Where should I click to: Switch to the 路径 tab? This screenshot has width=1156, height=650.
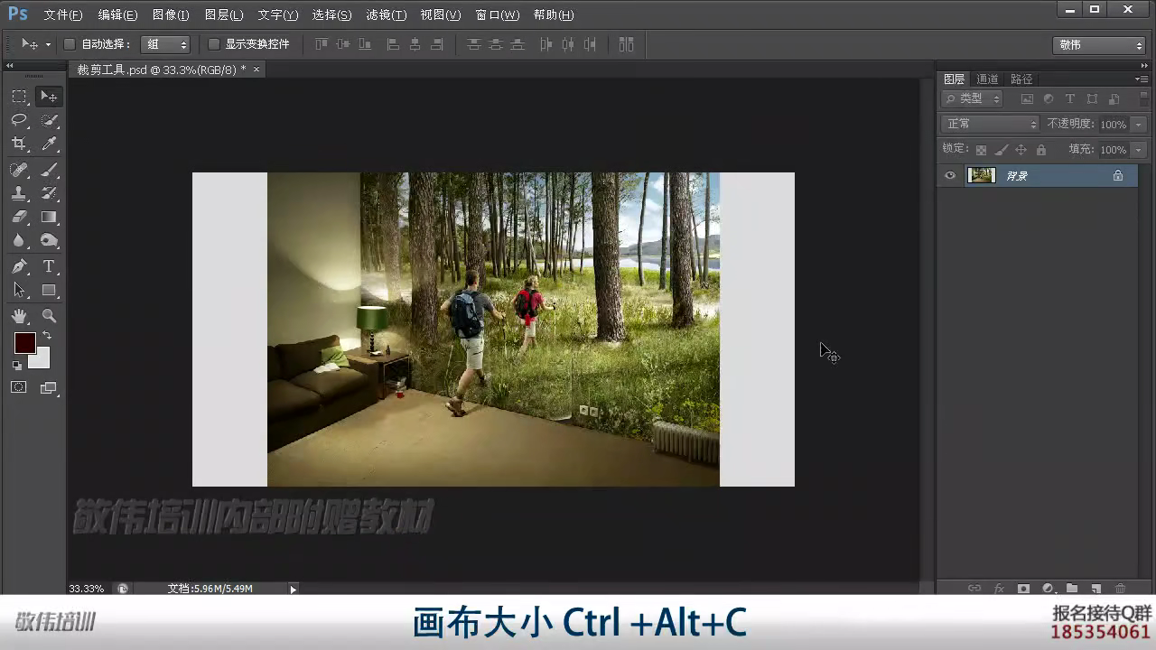[1021, 79]
